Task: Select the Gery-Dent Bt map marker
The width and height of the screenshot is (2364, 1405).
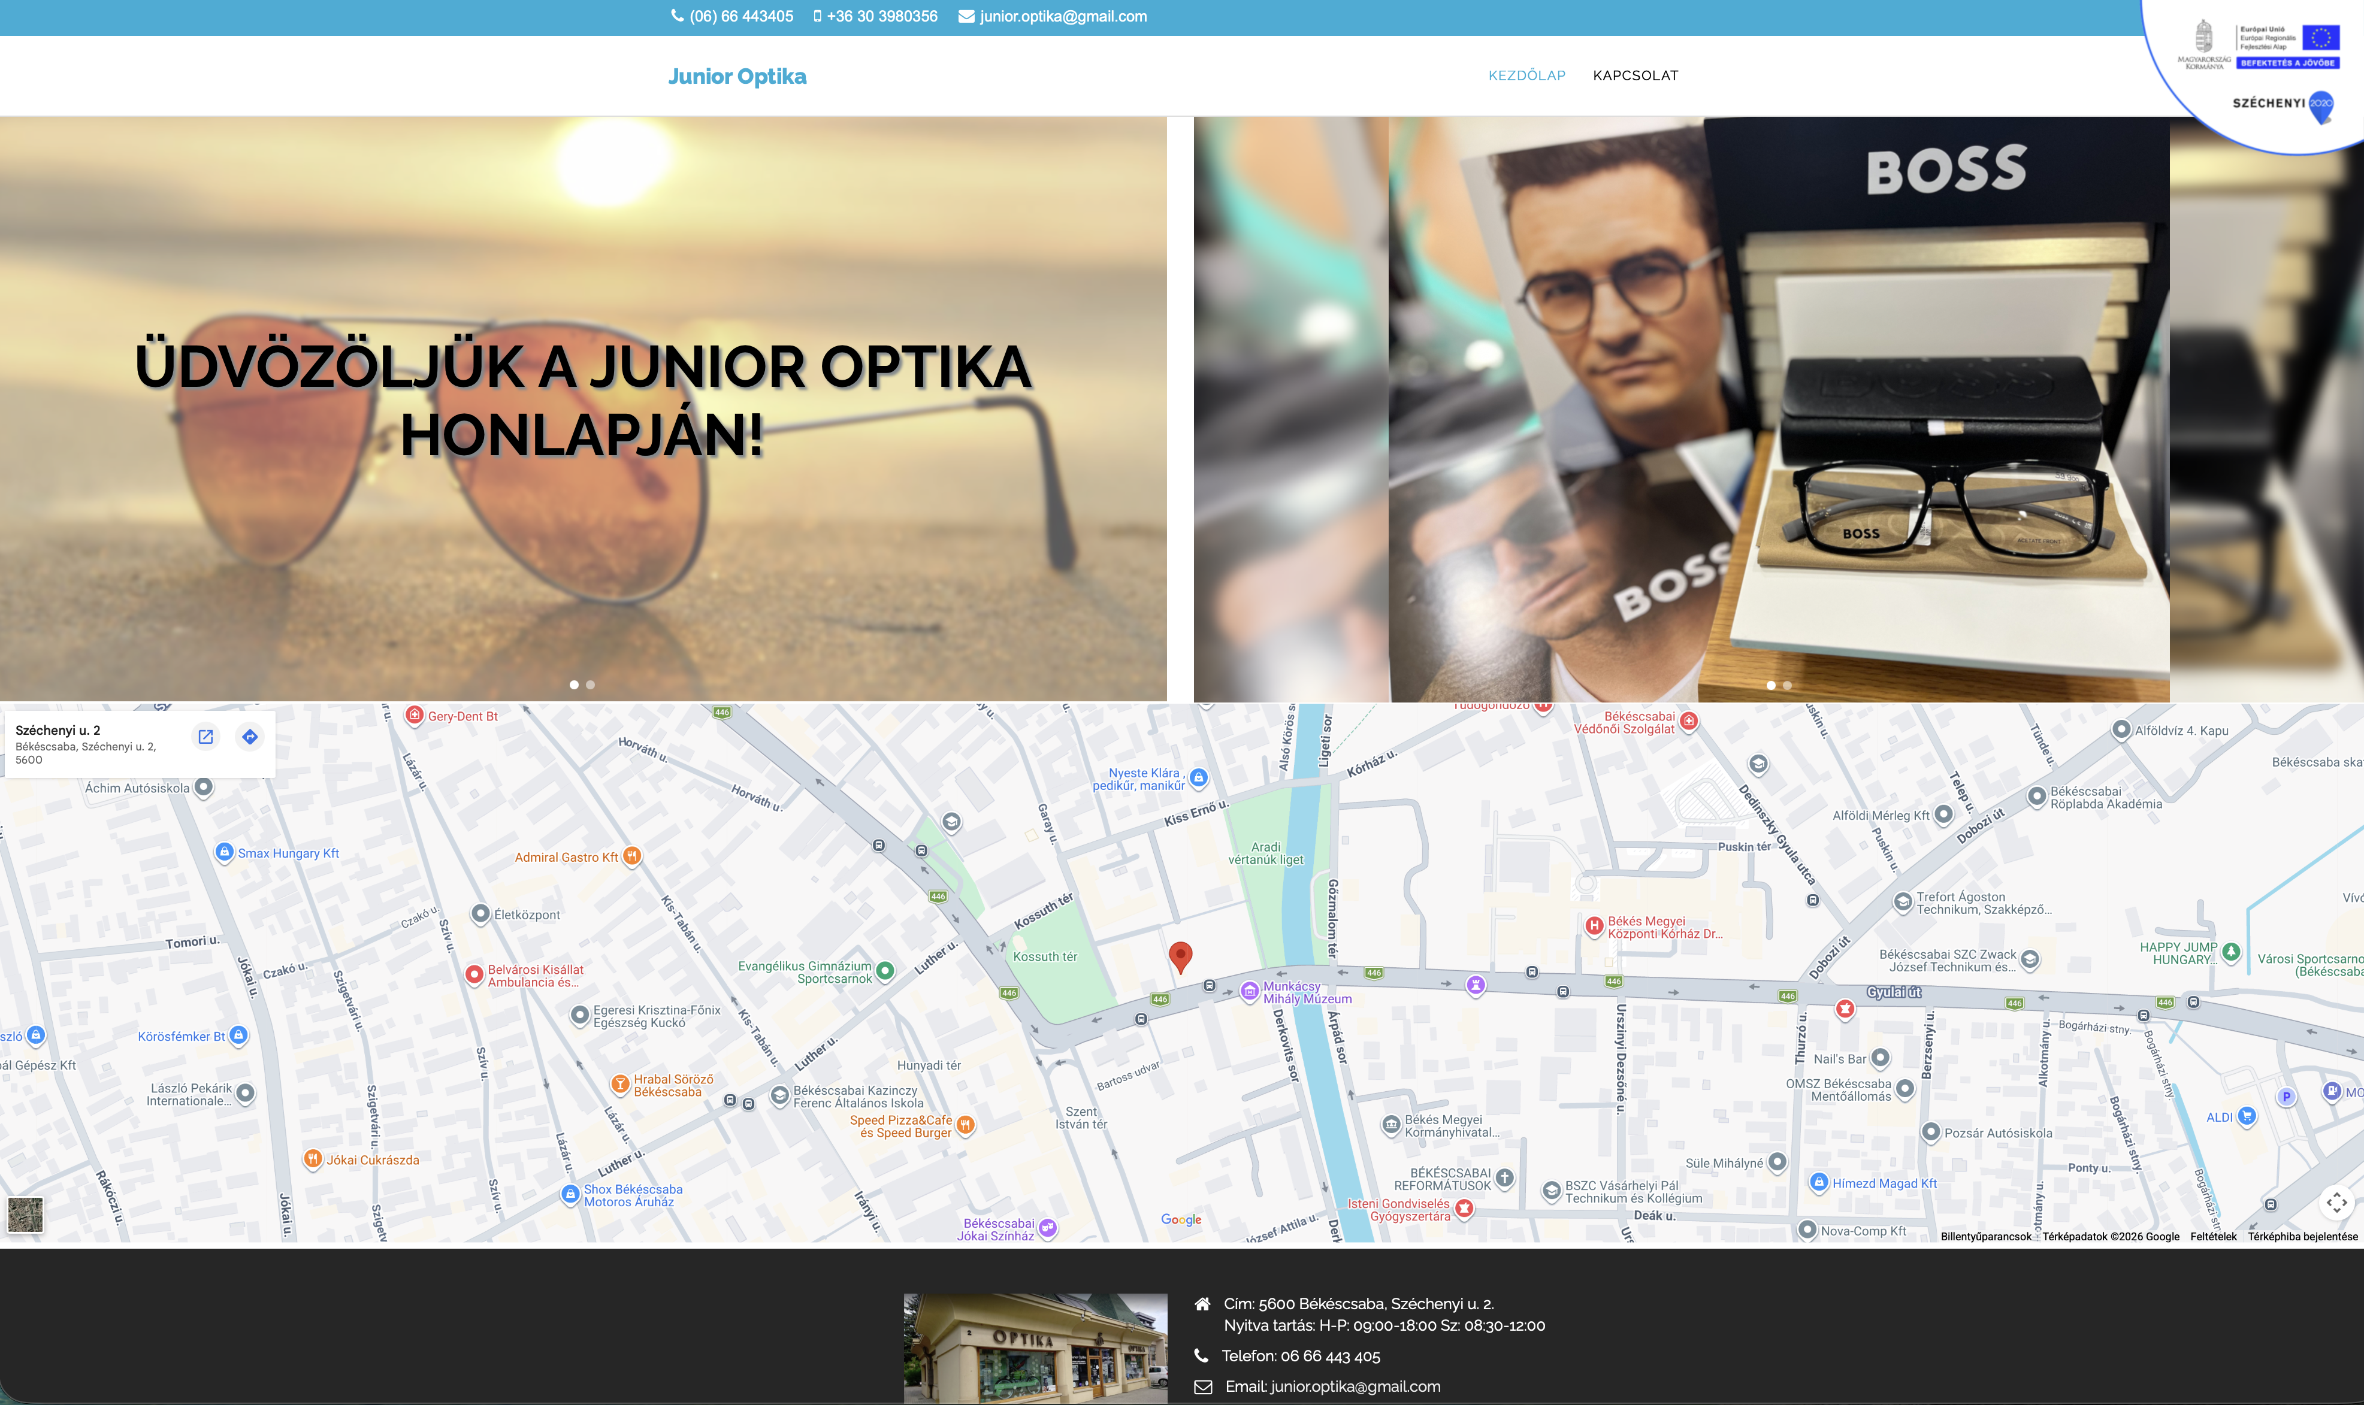Action: pos(415,715)
